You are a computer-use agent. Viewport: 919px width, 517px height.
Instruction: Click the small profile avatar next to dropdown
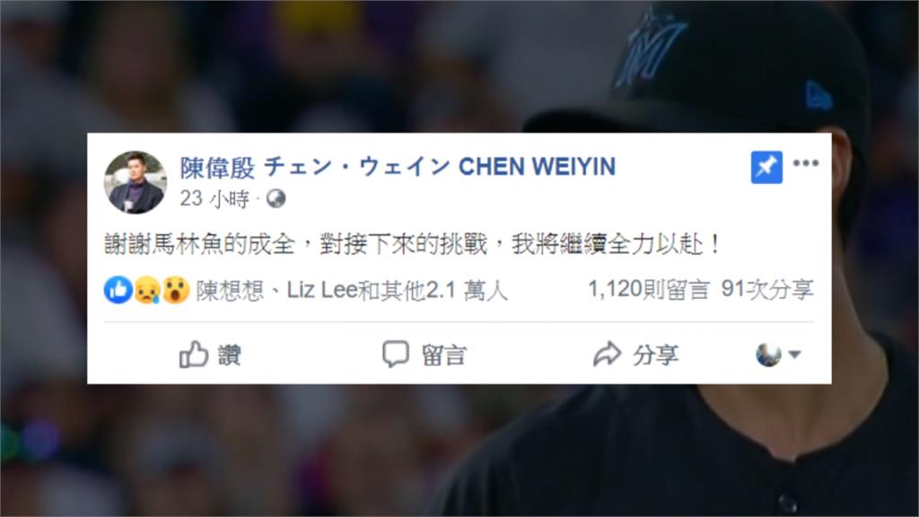point(768,355)
